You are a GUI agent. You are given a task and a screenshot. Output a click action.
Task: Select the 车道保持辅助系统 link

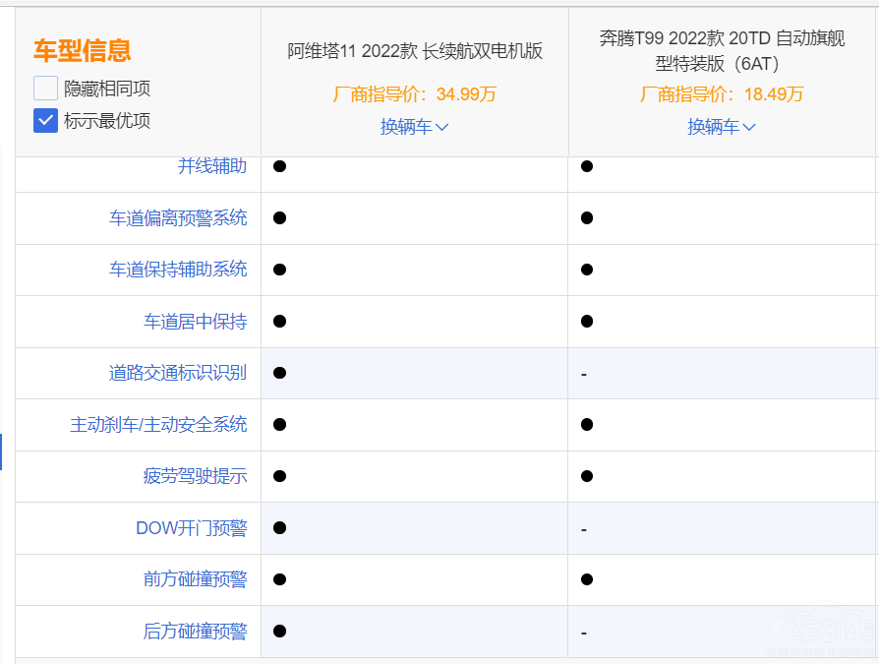pos(178,270)
